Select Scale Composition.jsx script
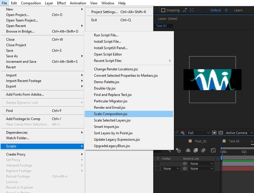This screenshot has height=193, width=254. click(x=129, y=114)
